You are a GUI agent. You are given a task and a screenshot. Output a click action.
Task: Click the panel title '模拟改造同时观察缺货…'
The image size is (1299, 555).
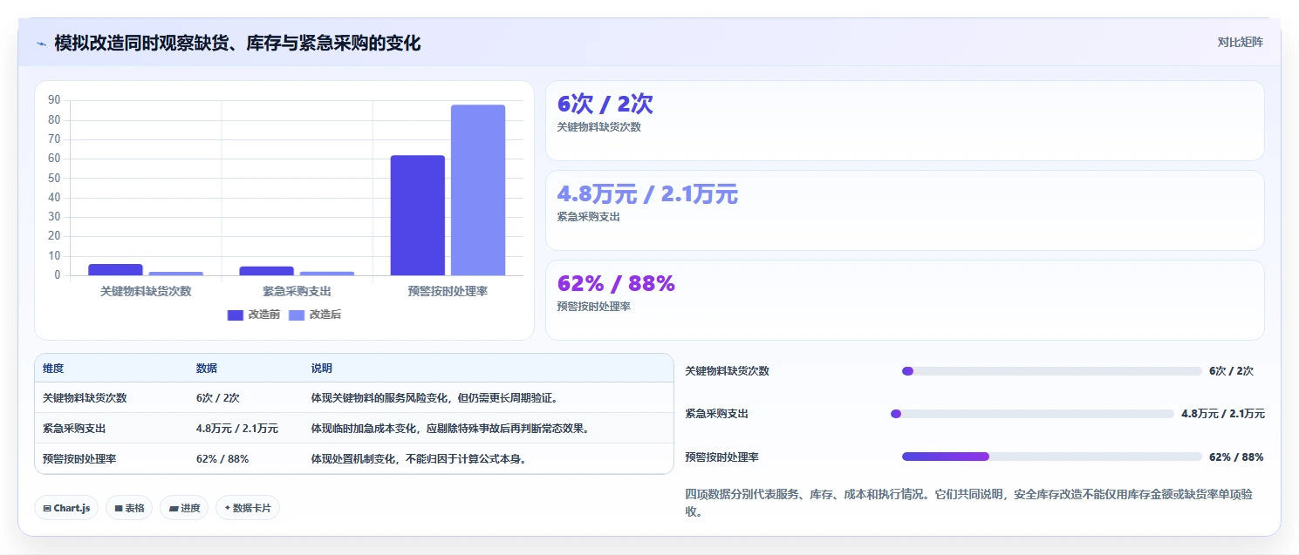click(x=237, y=44)
